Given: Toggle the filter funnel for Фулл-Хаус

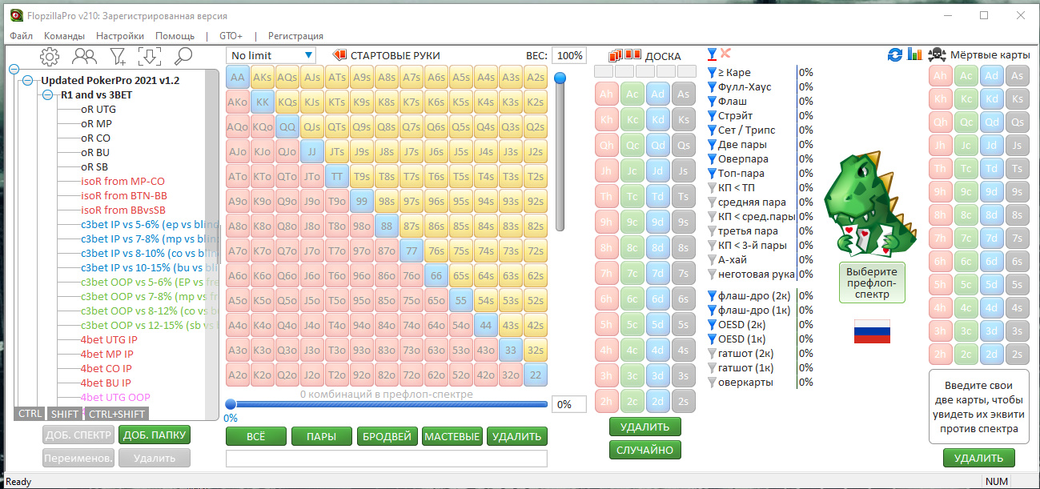Looking at the screenshot, I should (712, 86).
